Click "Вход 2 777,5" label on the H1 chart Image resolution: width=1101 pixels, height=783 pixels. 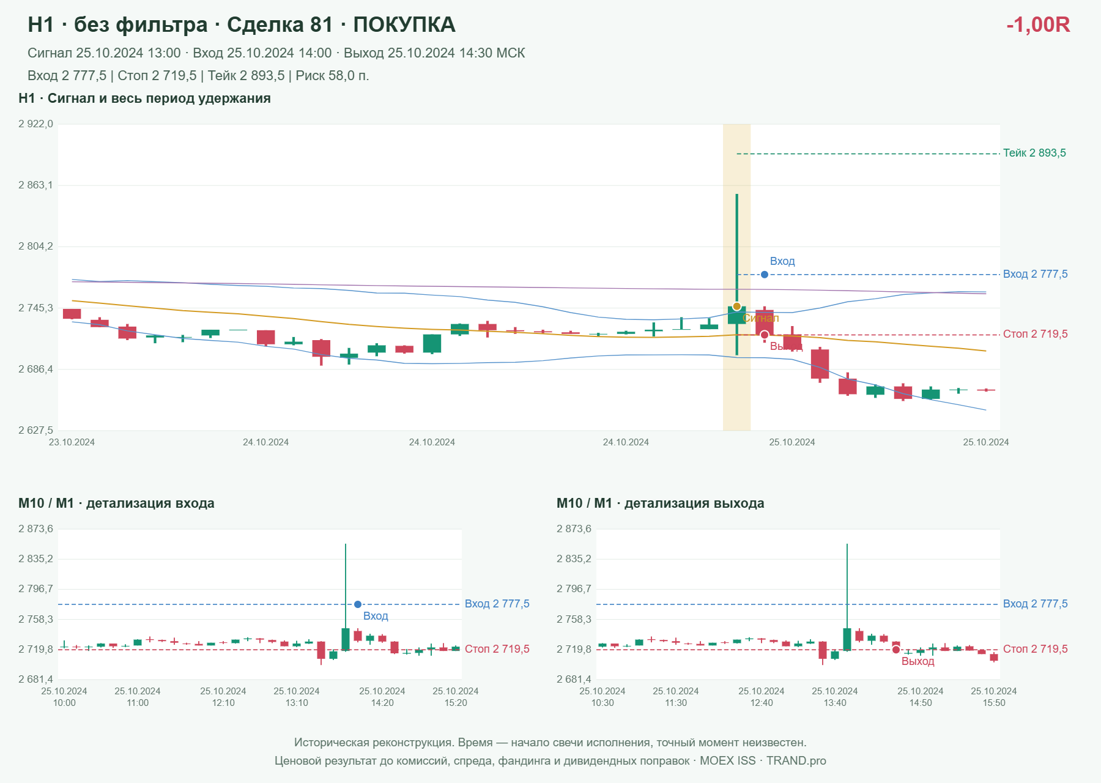(1036, 274)
